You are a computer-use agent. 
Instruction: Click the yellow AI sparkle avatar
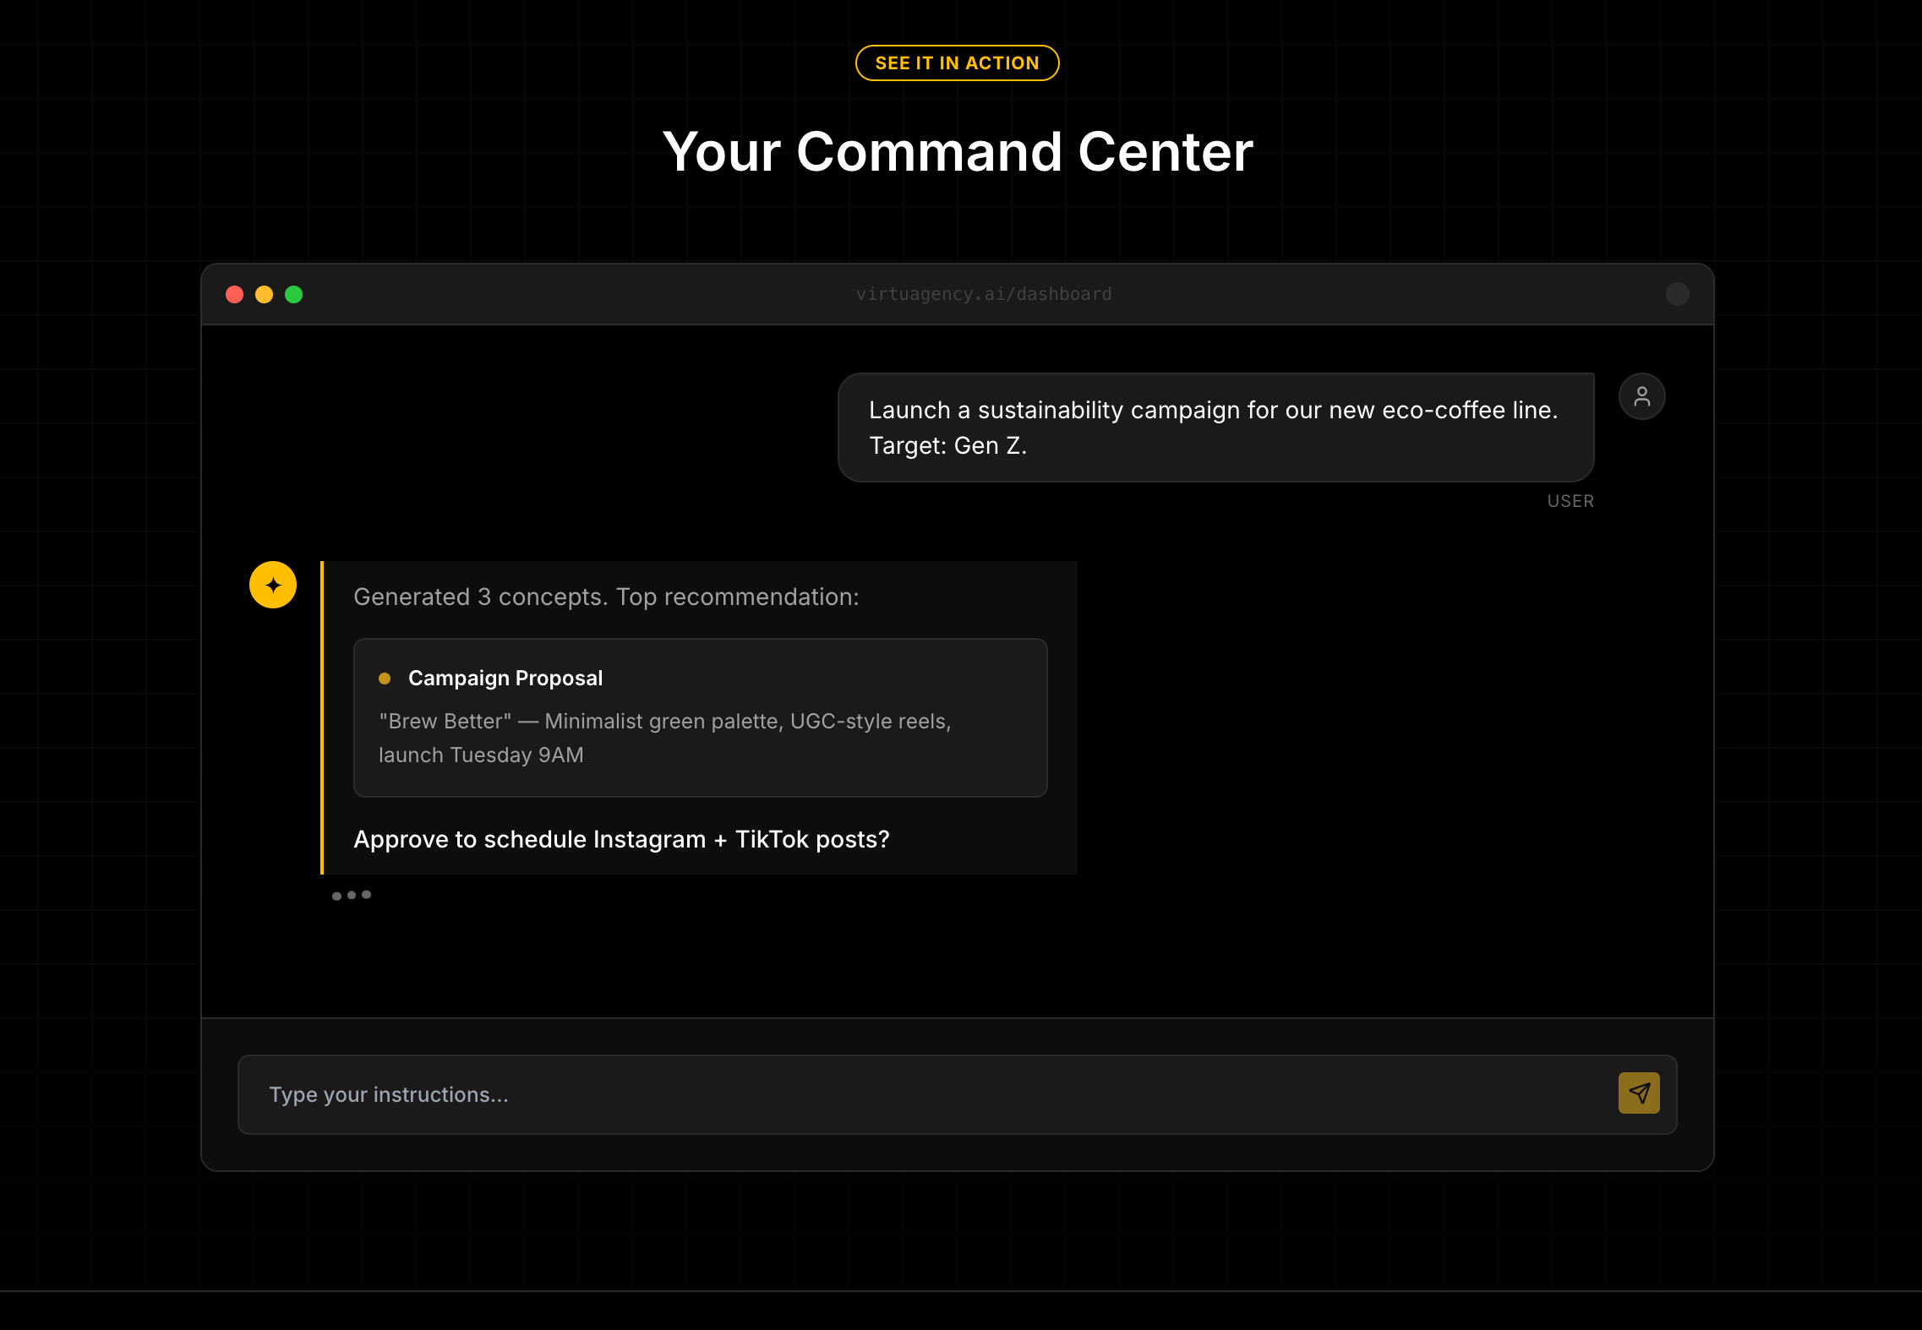(x=273, y=585)
